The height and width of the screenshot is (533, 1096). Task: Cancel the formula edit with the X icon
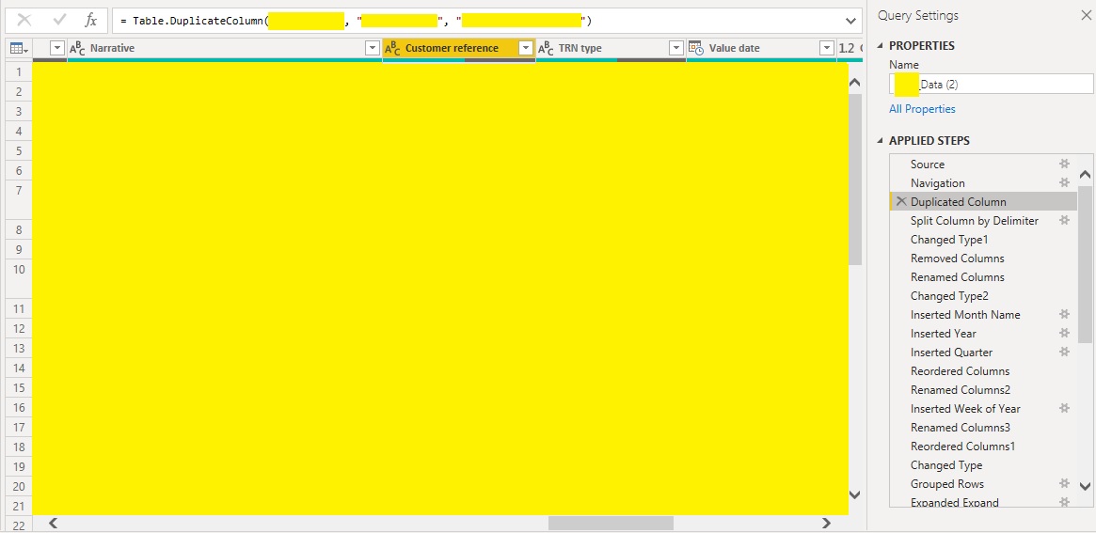click(24, 21)
